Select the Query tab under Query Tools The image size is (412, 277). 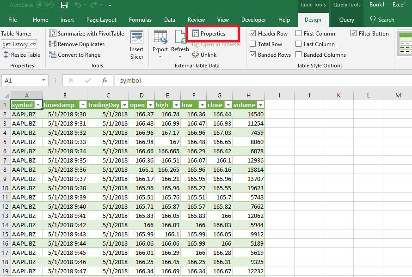coord(347,20)
